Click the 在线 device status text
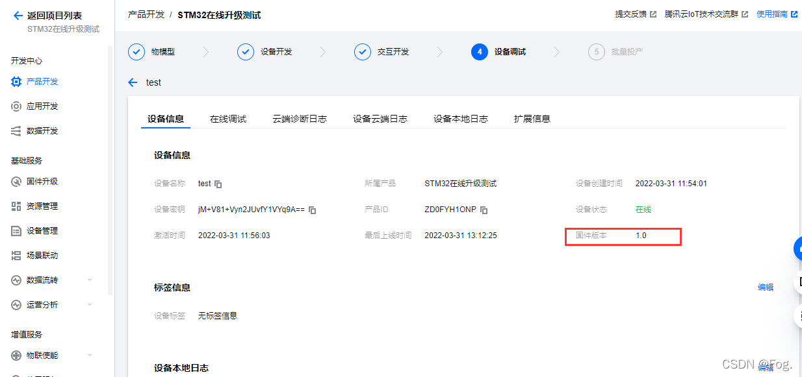Viewport: 802px width, 377px height. (643, 210)
